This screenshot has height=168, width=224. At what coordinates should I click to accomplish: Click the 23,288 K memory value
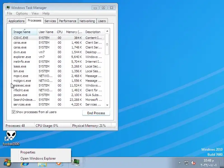[x=76, y=100]
